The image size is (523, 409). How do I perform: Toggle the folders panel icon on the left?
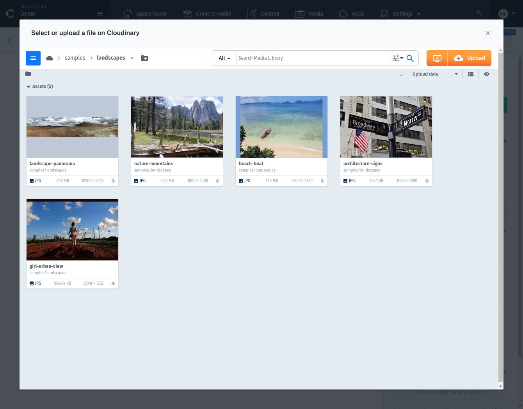pyautogui.click(x=28, y=74)
